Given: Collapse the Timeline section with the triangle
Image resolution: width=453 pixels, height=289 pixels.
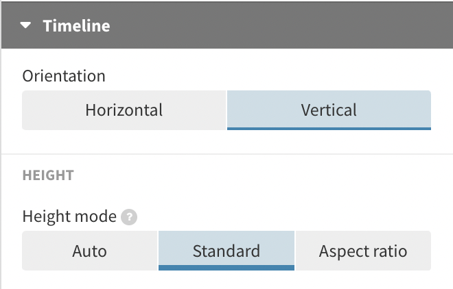Looking at the screenshot, I should (25, 25).
